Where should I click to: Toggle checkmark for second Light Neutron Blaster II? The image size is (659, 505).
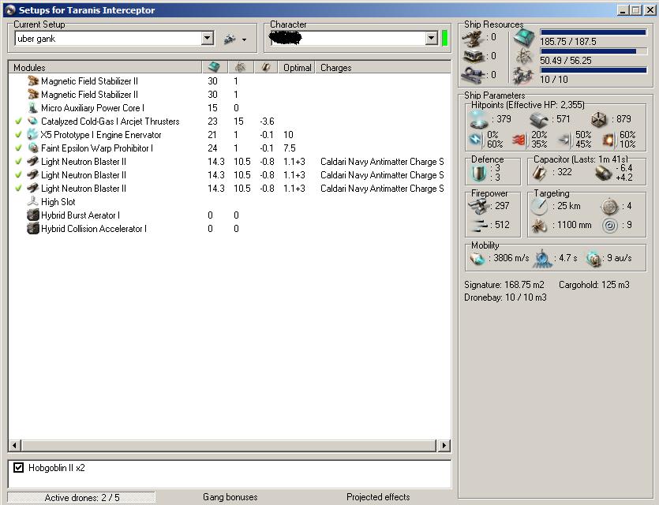point(18,174)
